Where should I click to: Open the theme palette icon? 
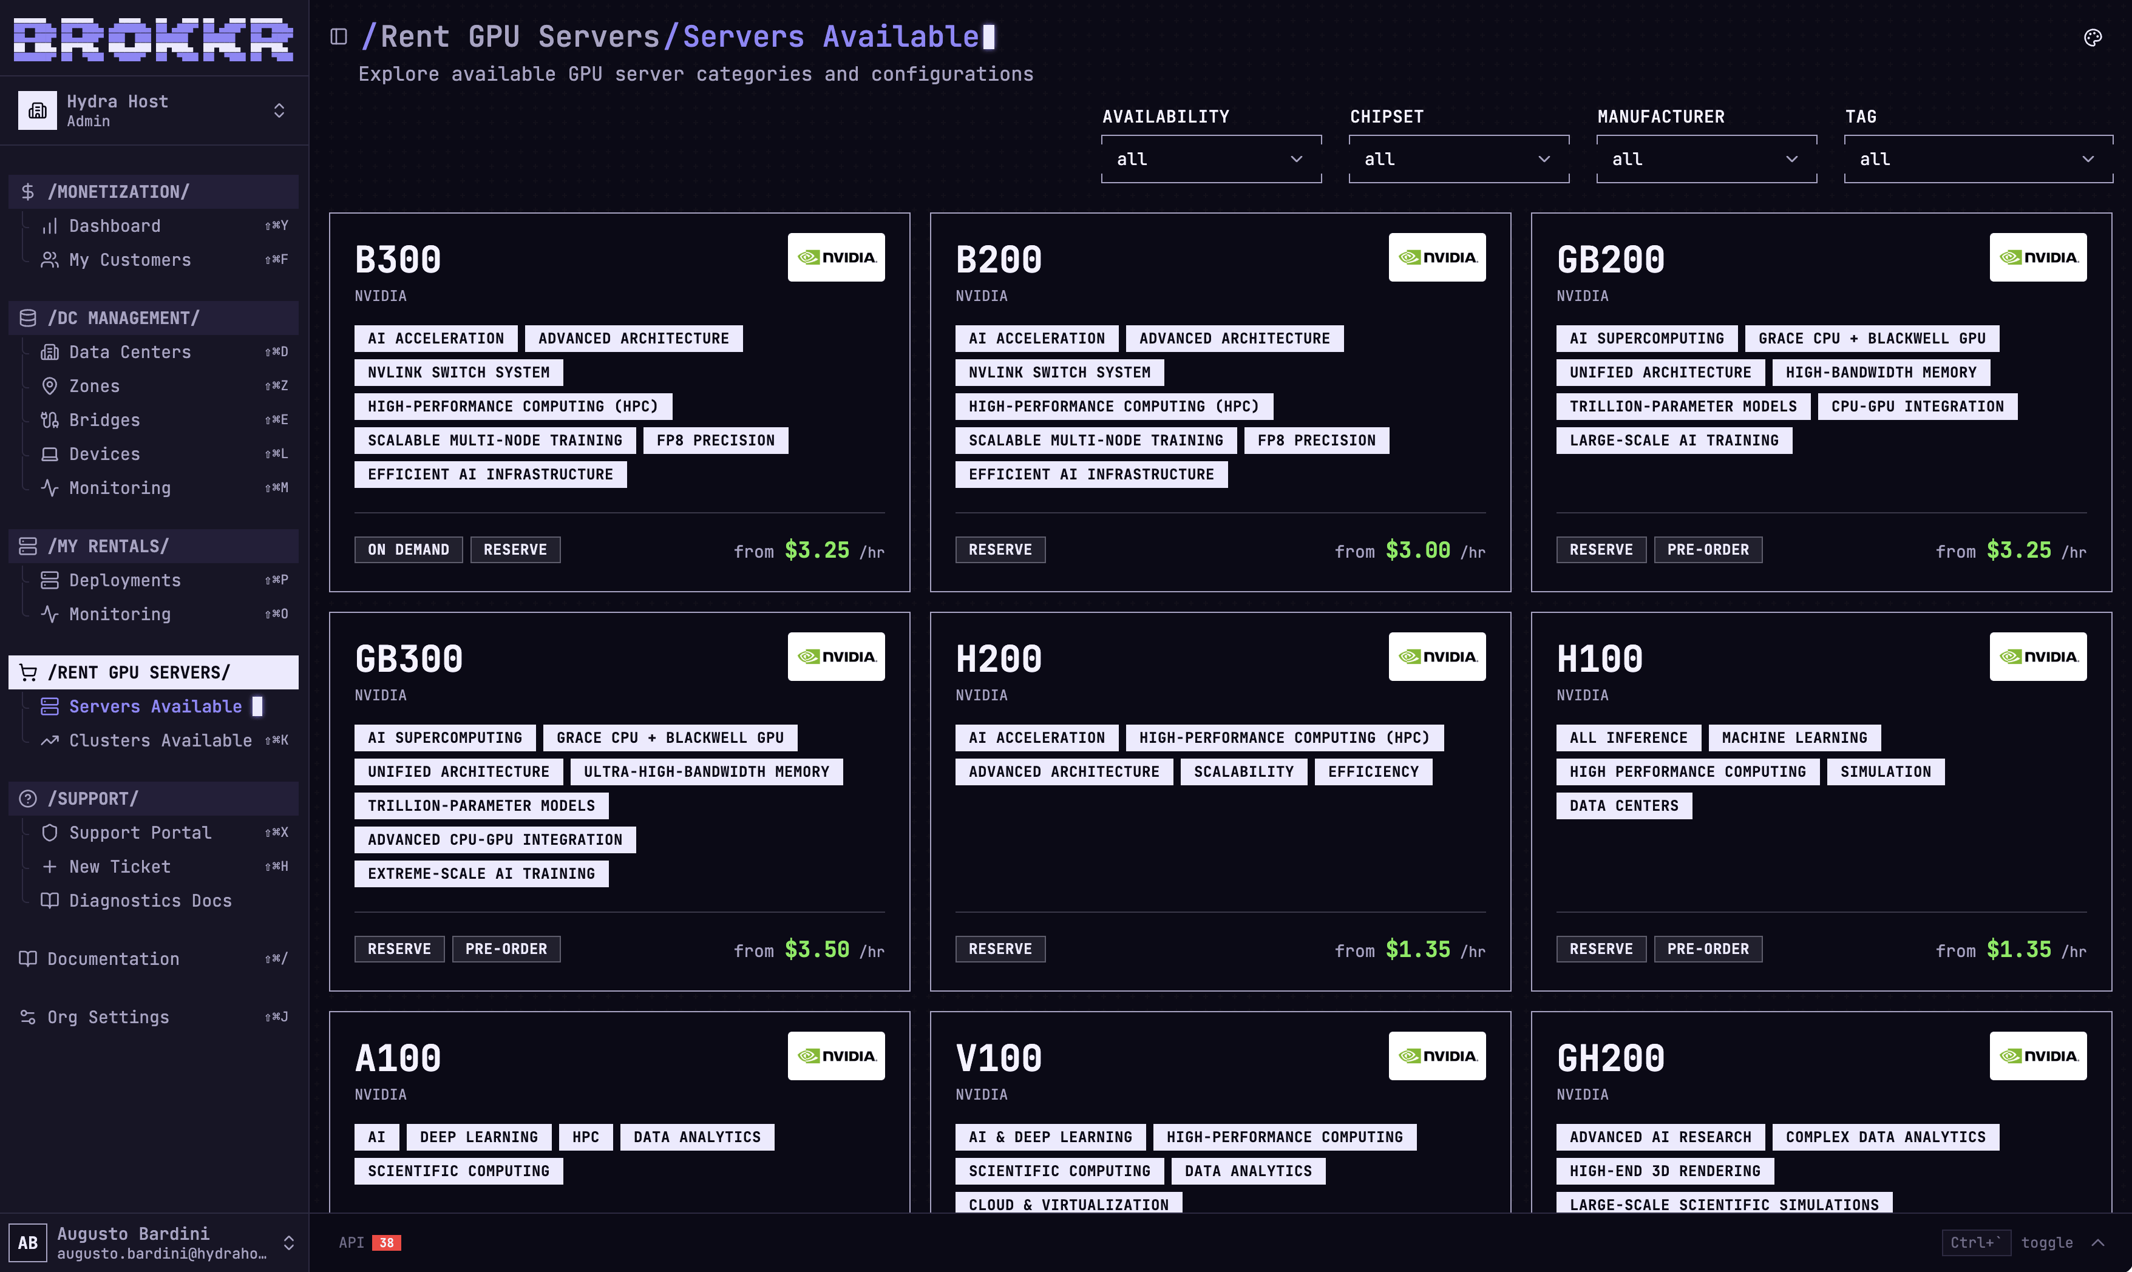pyautogui.click(x=2093, y=37)
